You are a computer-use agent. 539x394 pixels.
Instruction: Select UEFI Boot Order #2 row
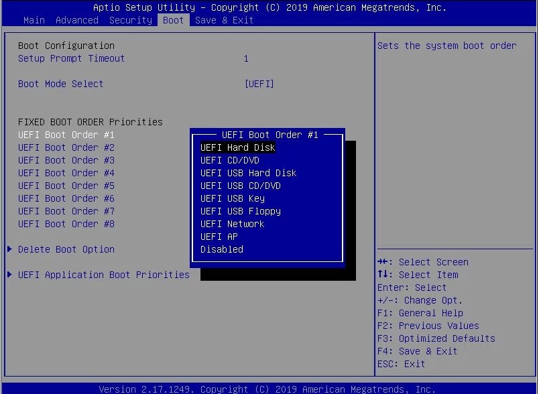point(66,147)
